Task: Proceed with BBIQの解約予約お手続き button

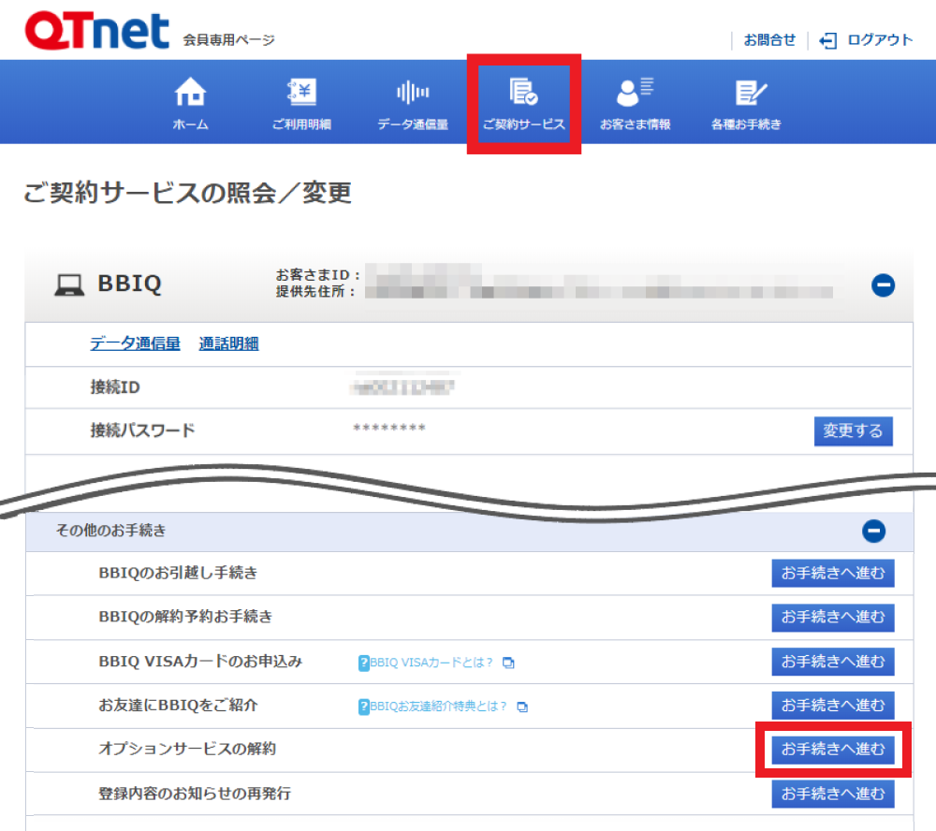Action: [x=832, y=617]
